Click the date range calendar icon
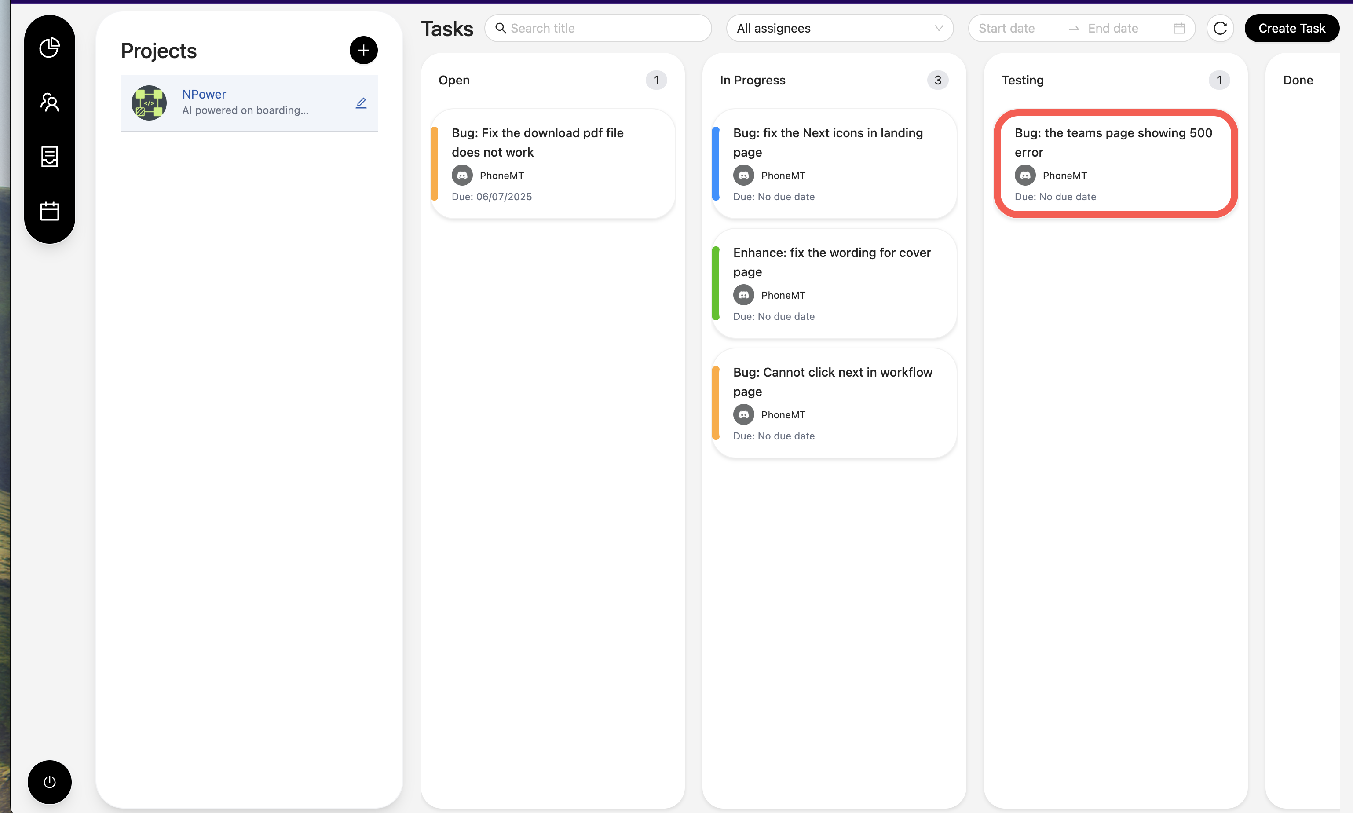Viewport: 1353px width, 813px height. [x=1179, y=29]
